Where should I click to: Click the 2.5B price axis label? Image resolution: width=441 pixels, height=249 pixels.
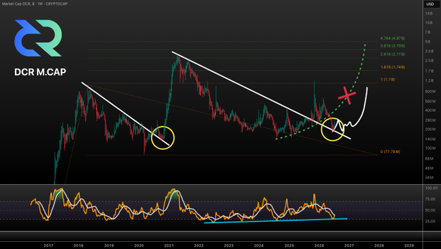coord(429,61)
